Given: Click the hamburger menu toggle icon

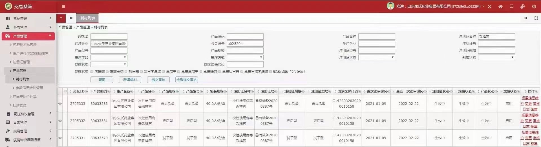Looking at the screenshot, I should (63, 6).
